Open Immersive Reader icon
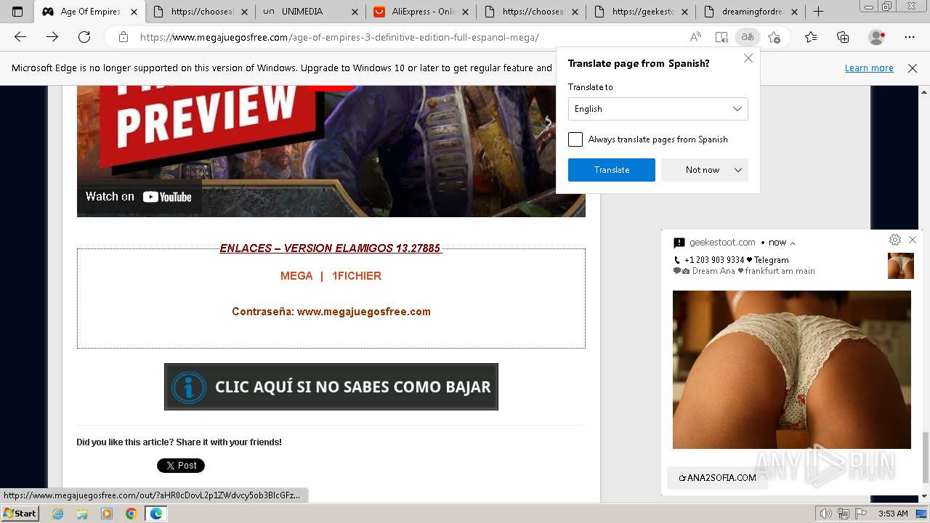The image size is (930, 523). pyautogui.click(x=721, y=37)
